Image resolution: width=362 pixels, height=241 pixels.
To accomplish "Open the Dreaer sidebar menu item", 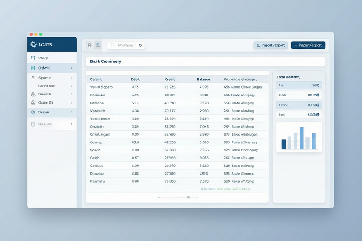I will pyautogui.click(x=52, y=112).
